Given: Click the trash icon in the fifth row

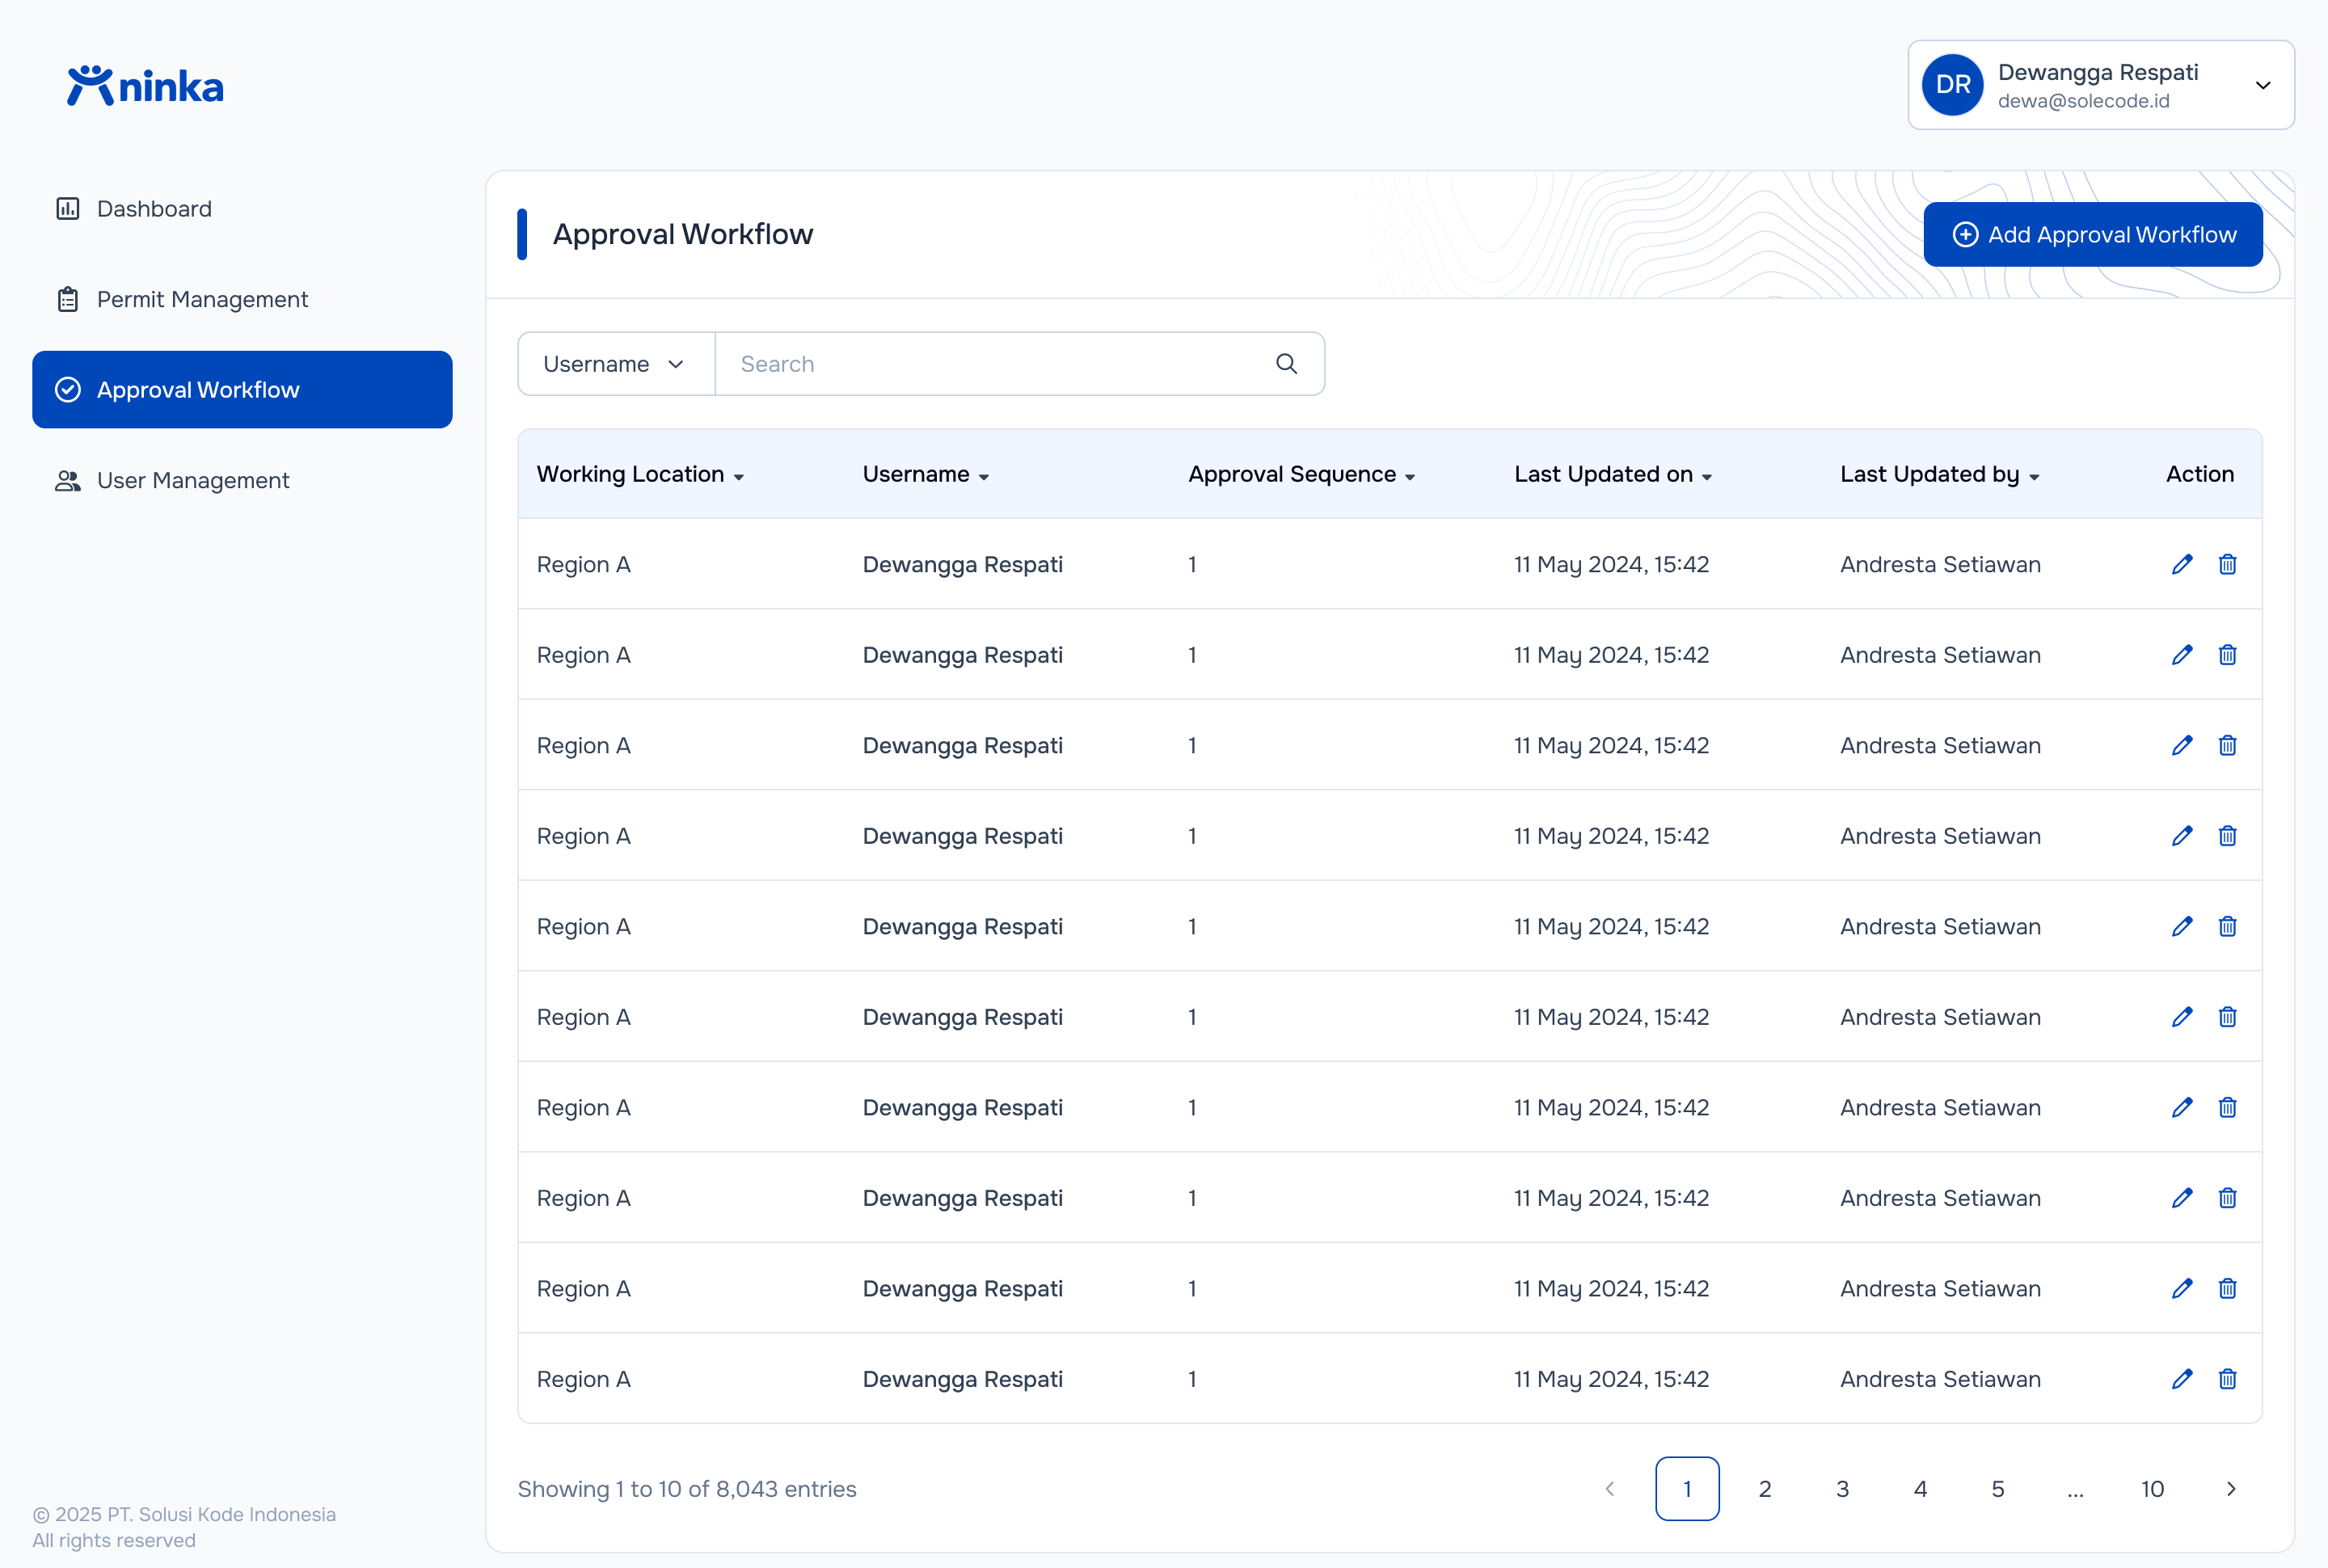Looking at the screenshot, I should pyautogui.click(x=2227, y=926).
